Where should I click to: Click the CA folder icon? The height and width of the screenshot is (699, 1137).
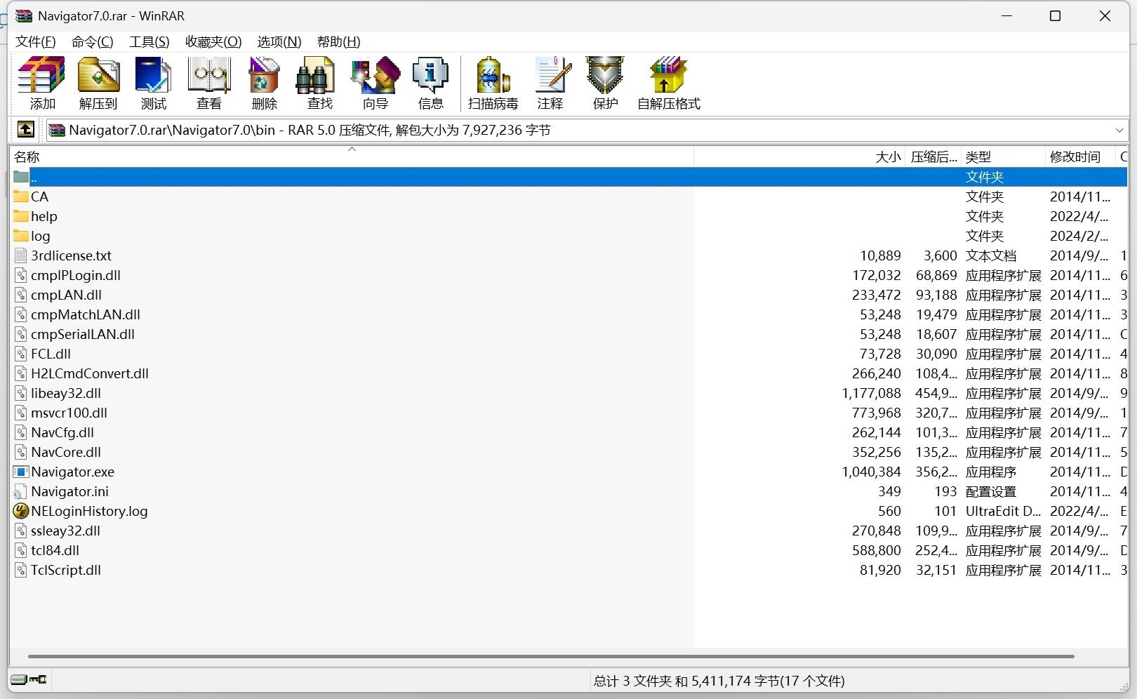21,197
